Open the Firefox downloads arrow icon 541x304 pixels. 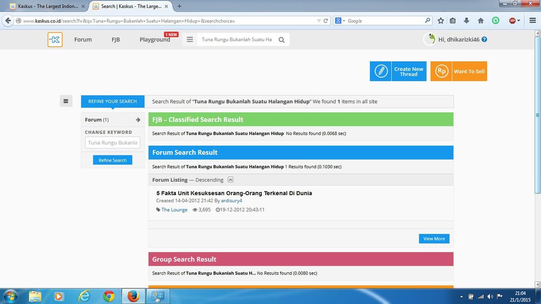point(467,21)
